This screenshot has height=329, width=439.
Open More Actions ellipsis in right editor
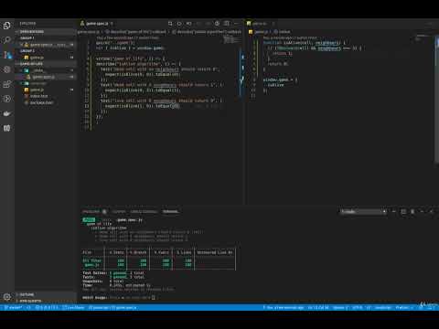[430, 24]
